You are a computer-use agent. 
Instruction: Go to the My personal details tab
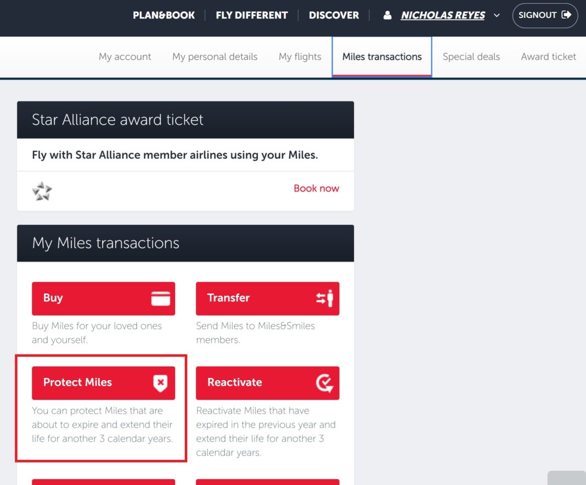click(x=215, y=57)
